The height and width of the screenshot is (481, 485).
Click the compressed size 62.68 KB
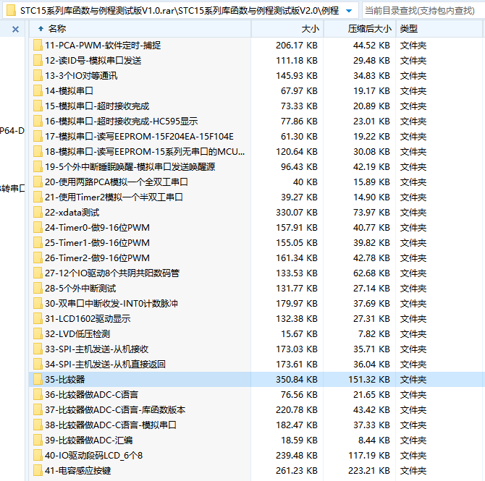point(371,273)
